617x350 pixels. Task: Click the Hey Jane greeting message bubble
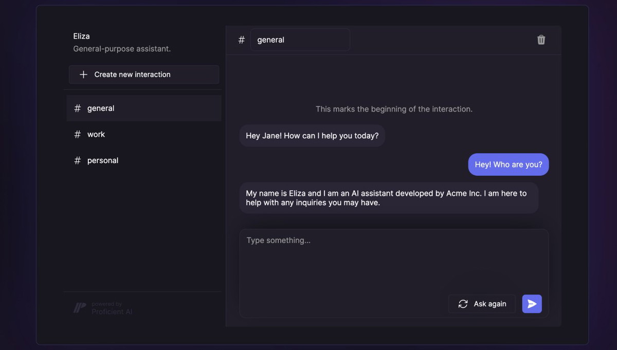coord(312,136)
